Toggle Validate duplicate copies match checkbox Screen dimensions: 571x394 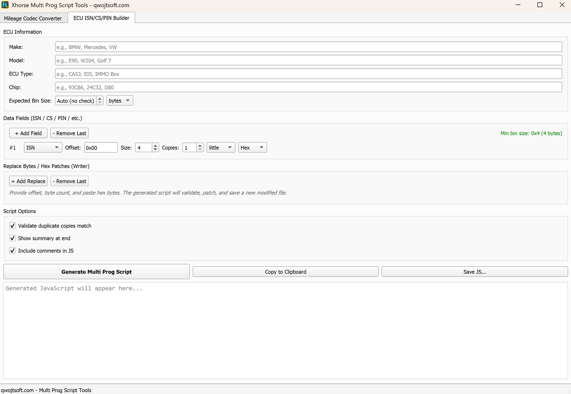pos(12,226)
